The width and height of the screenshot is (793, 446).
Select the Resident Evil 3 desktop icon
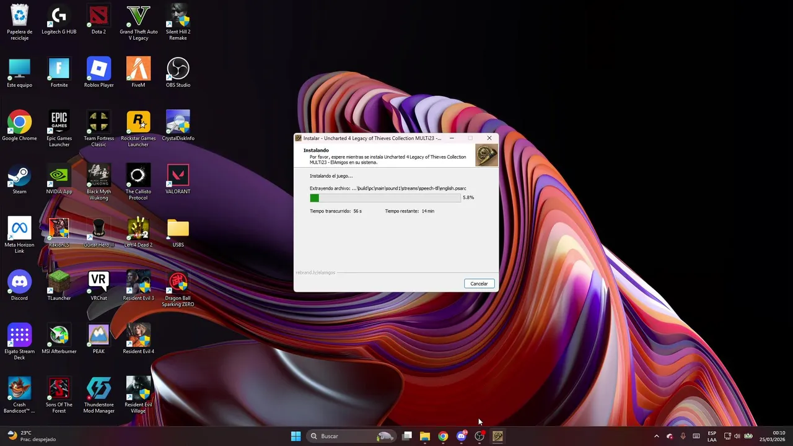pos(138,286)
